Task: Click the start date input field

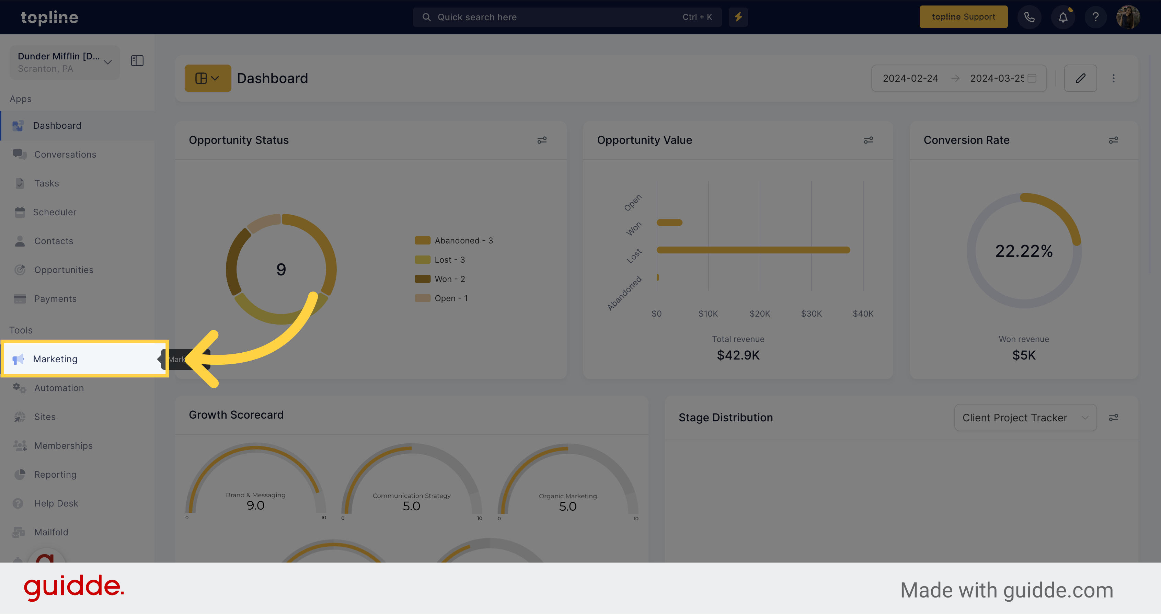Action: [x=915, y=78]
